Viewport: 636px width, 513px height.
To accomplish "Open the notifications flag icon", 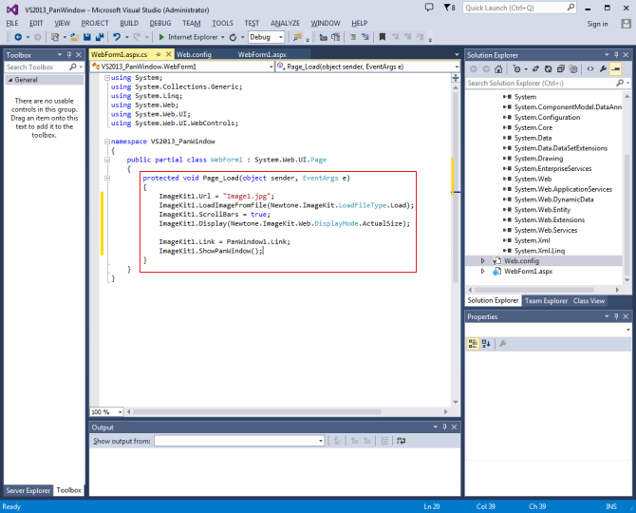I will click(449, 8).
